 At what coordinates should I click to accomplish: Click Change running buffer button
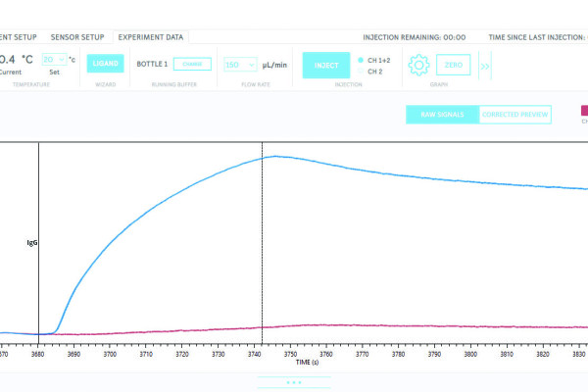tap(192, 64)
